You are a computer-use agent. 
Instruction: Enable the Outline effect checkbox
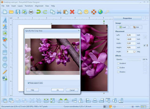click(118, 68)
